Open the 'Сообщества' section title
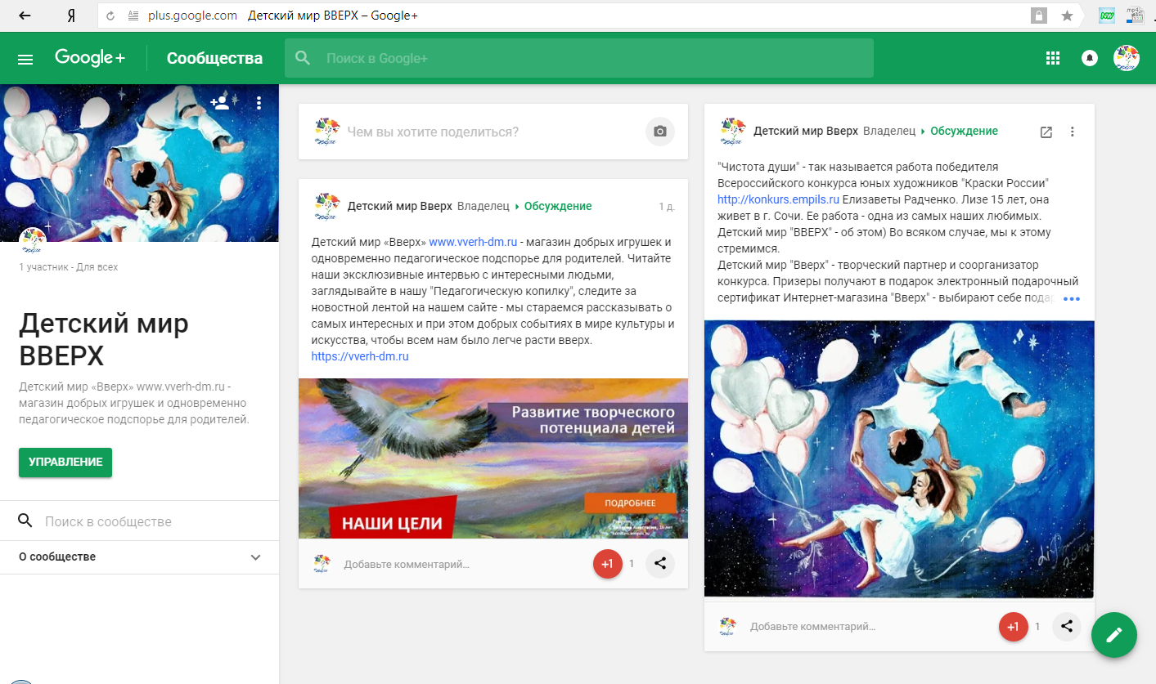Viewport: 1156px width, 684px height. [214, 58]
